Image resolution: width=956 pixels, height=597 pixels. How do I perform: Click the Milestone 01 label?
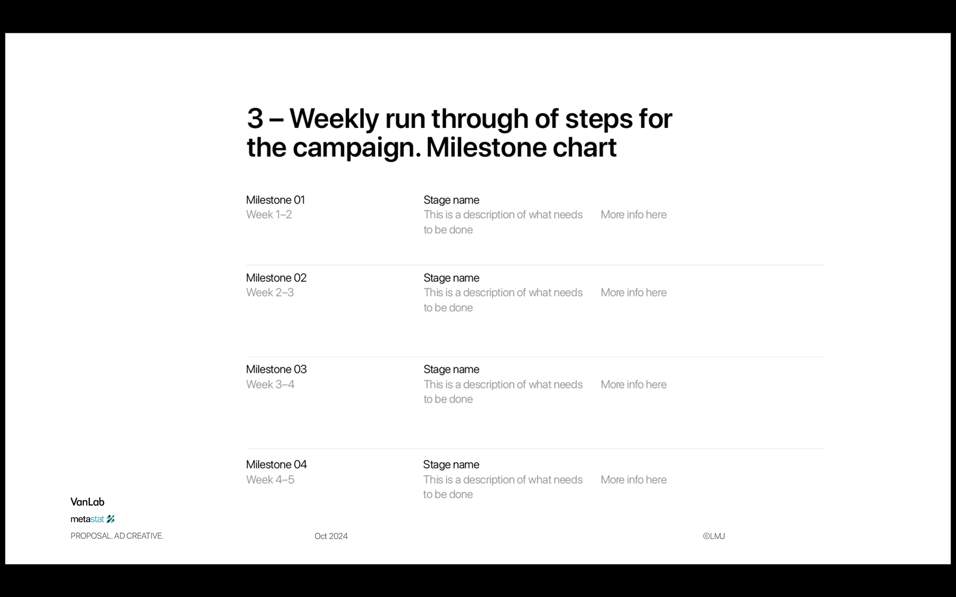pyautogui.click(x=275, y=200)
